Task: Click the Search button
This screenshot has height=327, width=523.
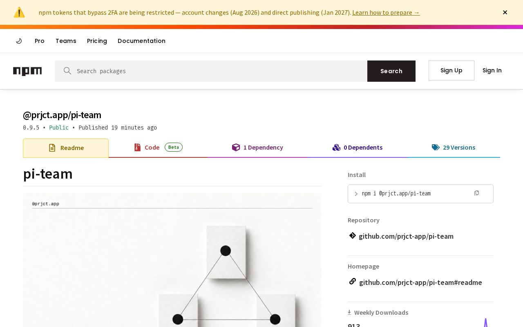Action: tap(391, 71)
